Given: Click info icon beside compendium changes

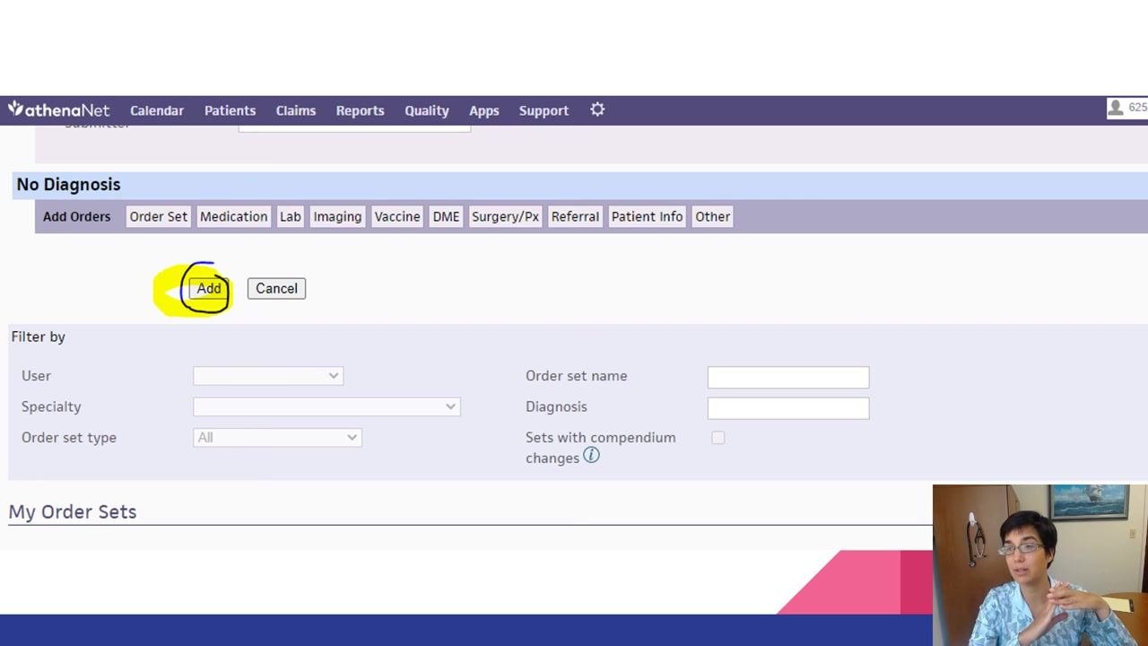Looking at the screenshot, I should coord(591,456).
